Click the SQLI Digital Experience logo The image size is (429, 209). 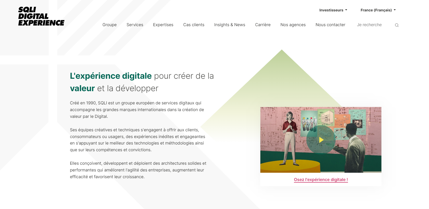(x=41, y=16)
